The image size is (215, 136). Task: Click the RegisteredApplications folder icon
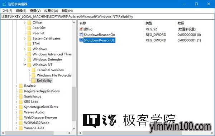click(x=21, y=91)
